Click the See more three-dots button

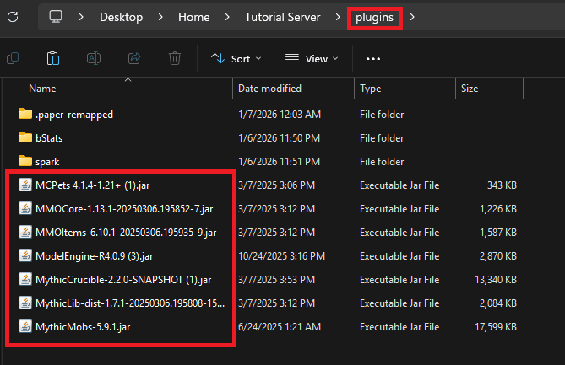click(373, 59)
